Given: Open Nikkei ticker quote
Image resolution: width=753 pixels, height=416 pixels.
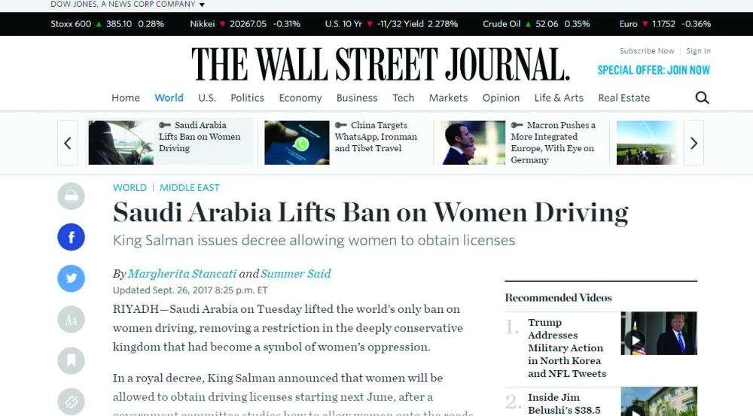Looking at the screenshot, I should click(x=245, y=24).
